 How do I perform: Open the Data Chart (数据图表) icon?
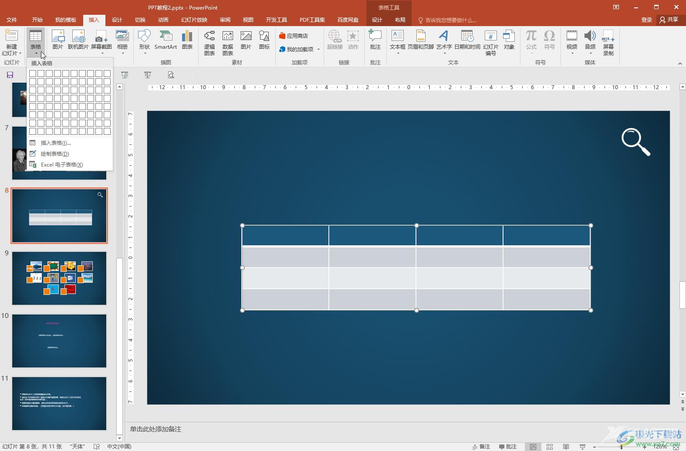(228, 43)
